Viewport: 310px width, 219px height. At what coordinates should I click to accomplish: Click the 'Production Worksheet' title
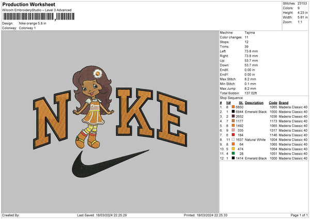[28, 4]
